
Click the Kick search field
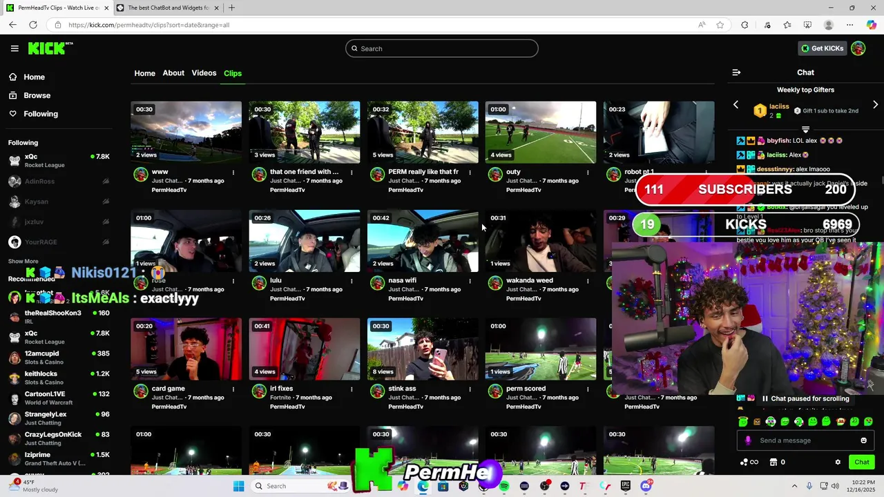click(x=442, y=48)
